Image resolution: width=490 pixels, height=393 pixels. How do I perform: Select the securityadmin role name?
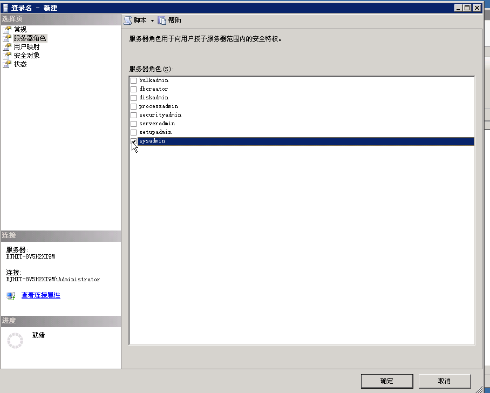click(x=160, y=115)
